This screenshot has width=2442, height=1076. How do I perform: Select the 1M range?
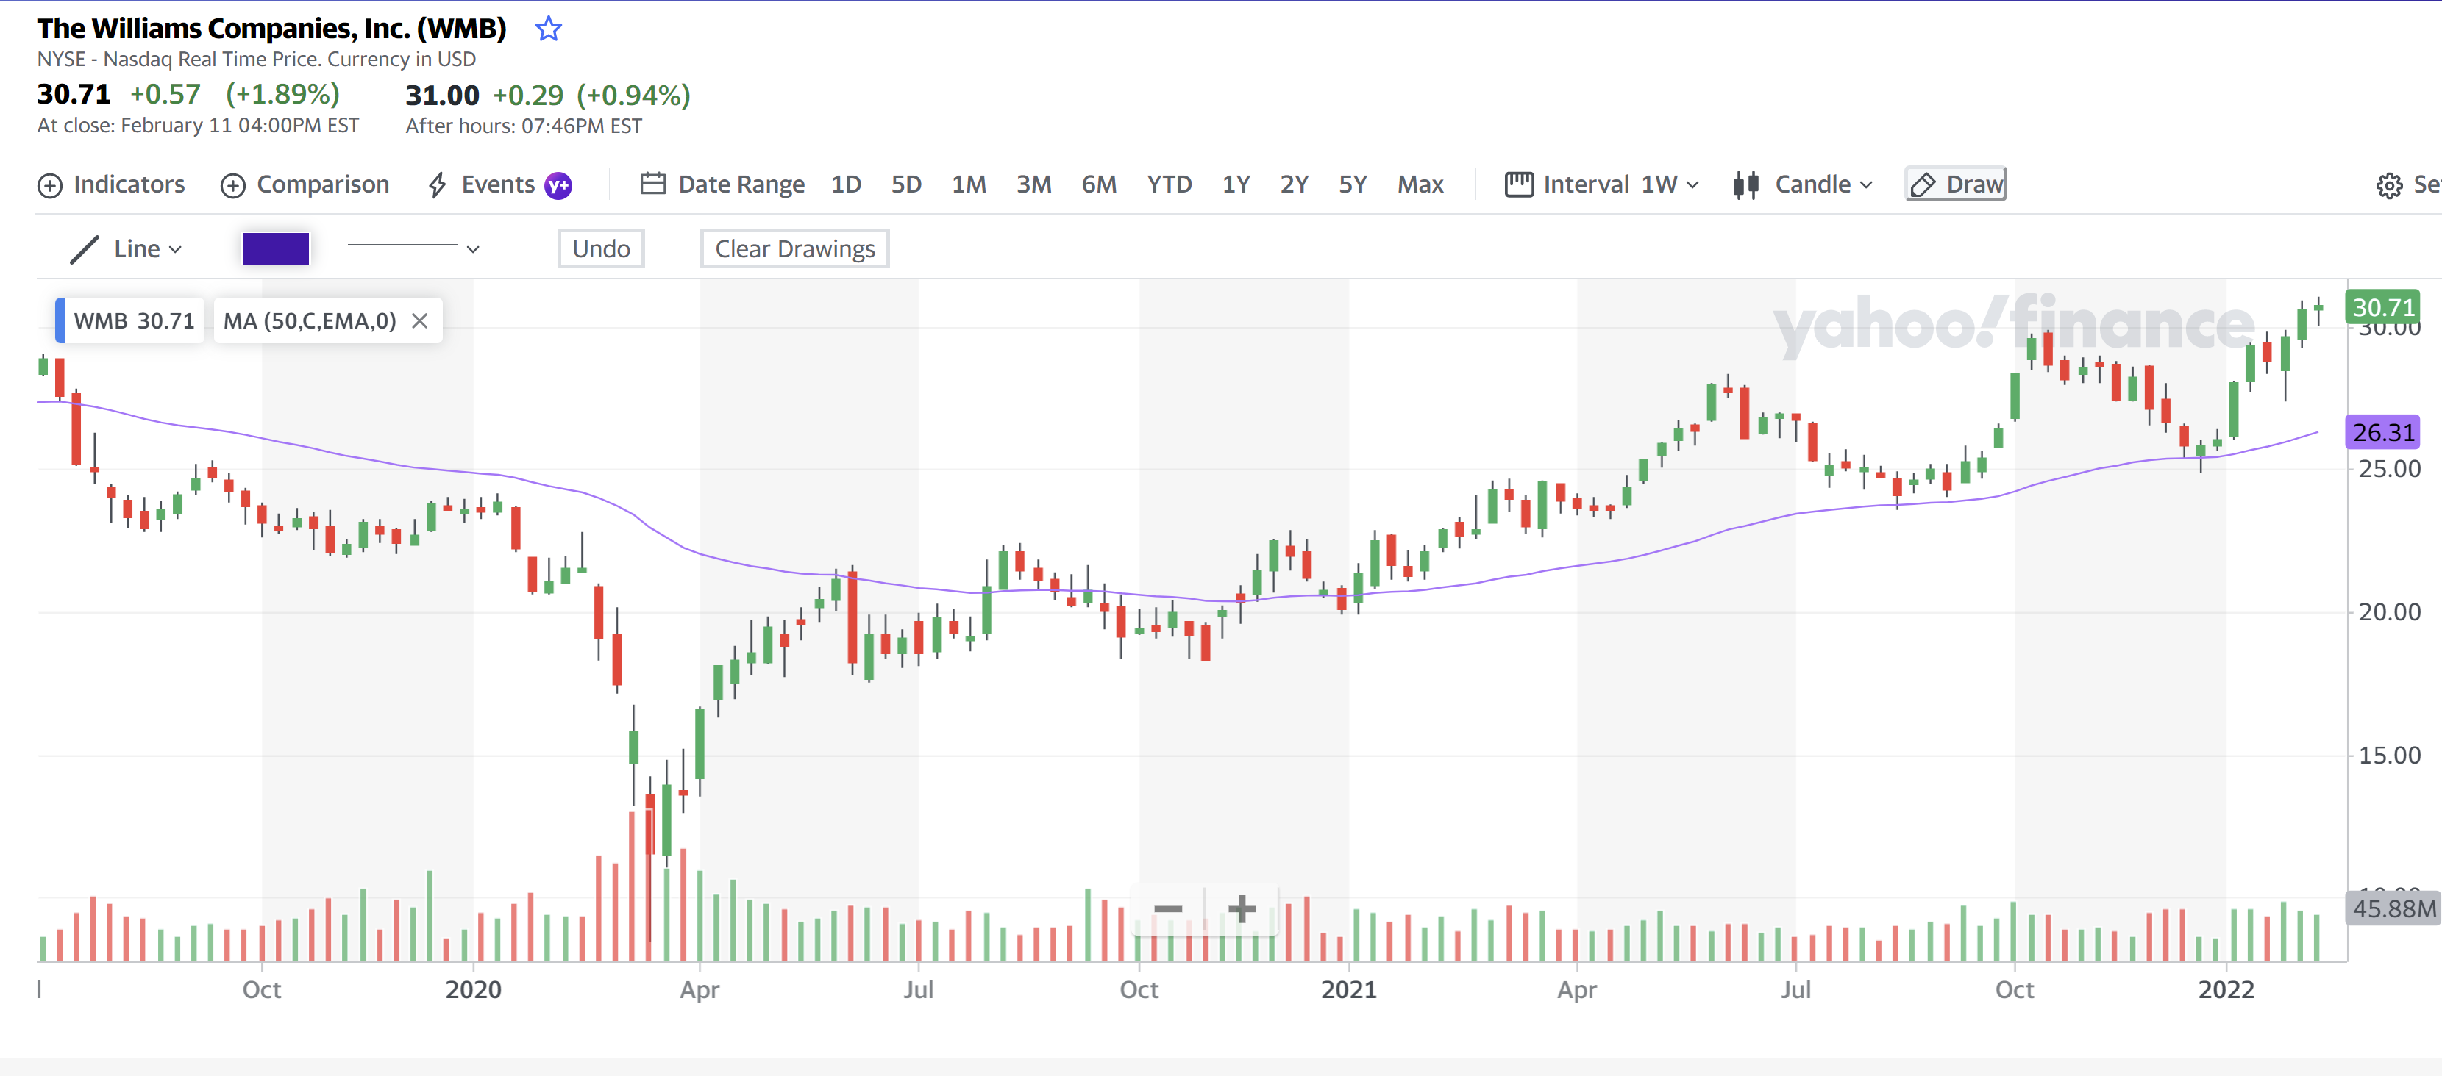tap(969, 184)
